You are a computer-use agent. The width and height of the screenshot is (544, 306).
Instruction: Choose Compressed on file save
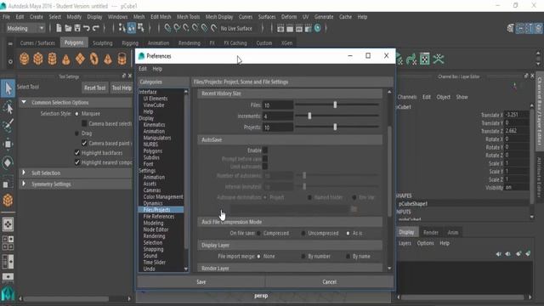(258, 233)
